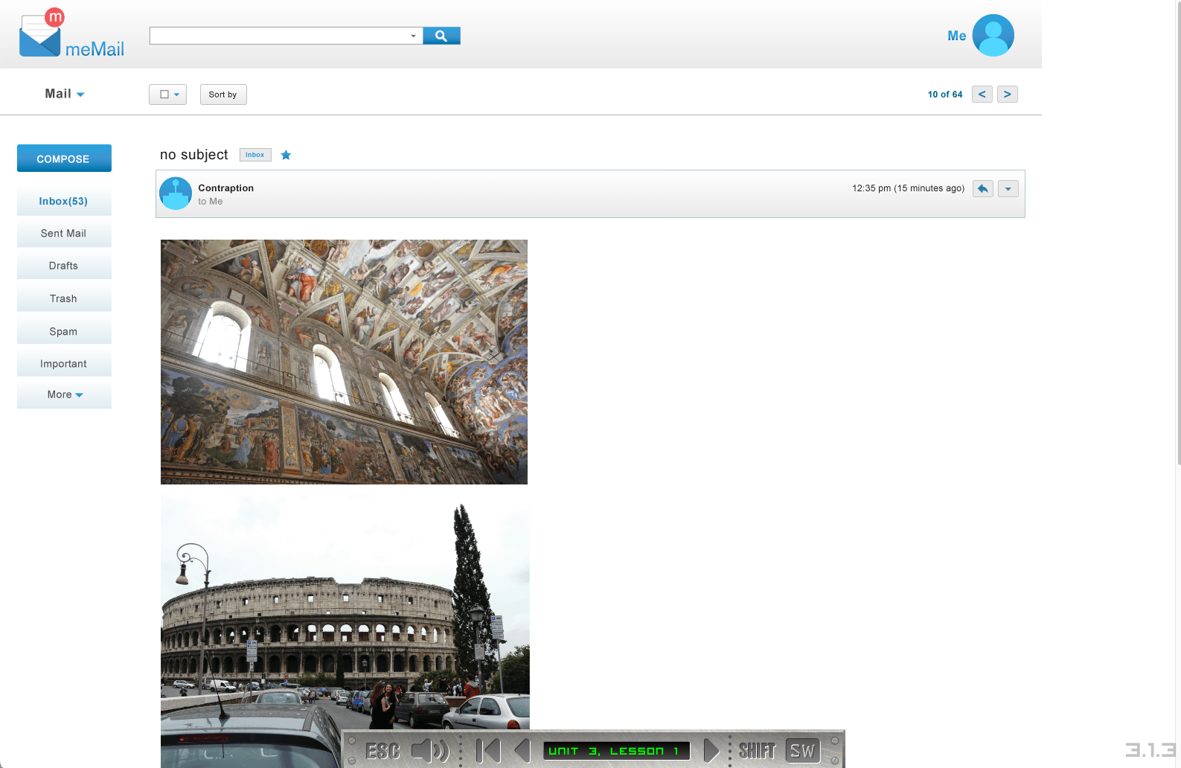1181x768 pixels.
Task: Go to the previous email
Action: pyautogui.click(x=982, y=95)
